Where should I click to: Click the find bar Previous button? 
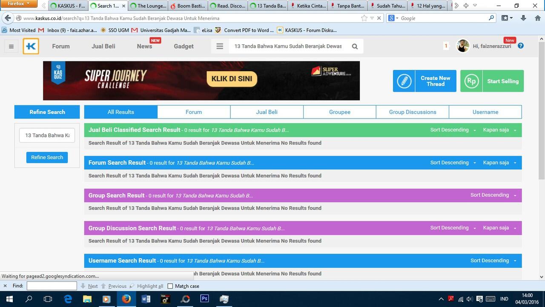tap(114, 286)
